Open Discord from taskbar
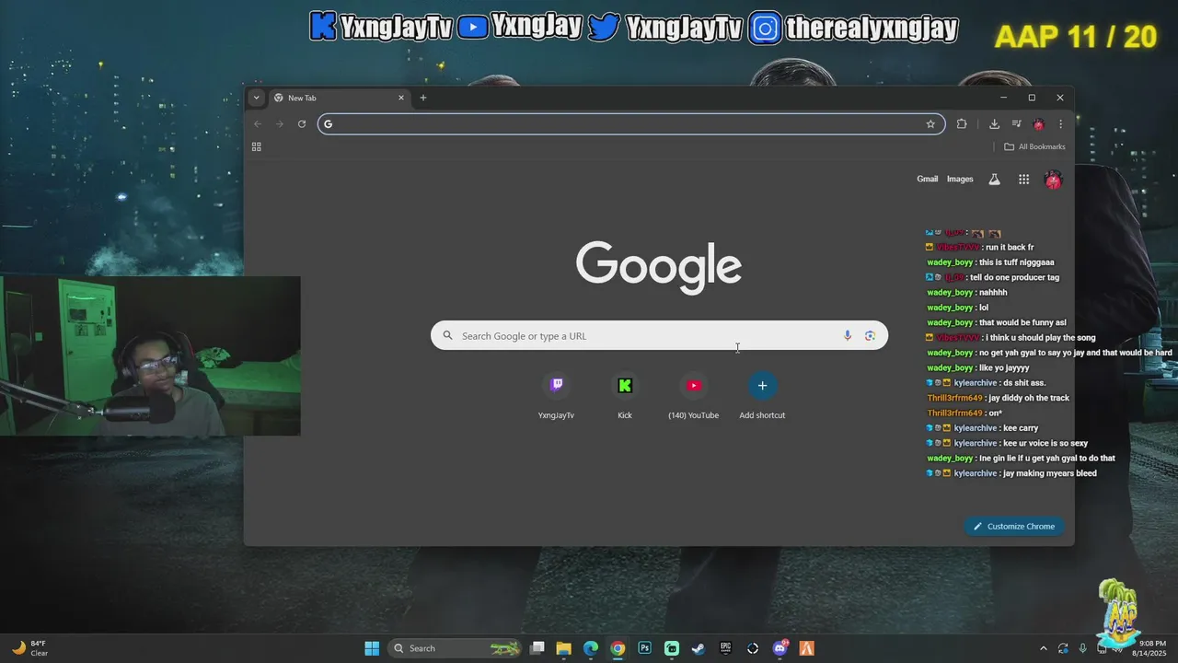This screenshot has width=1178, height=663. pyautogui.click(x=780, y=648)
